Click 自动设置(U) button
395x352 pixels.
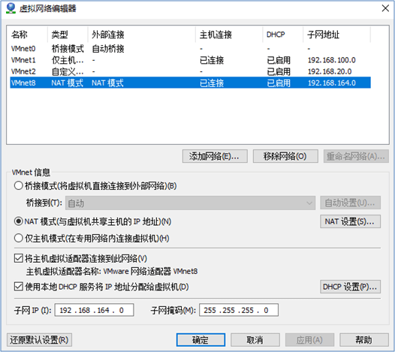click(x=350, y=203)
